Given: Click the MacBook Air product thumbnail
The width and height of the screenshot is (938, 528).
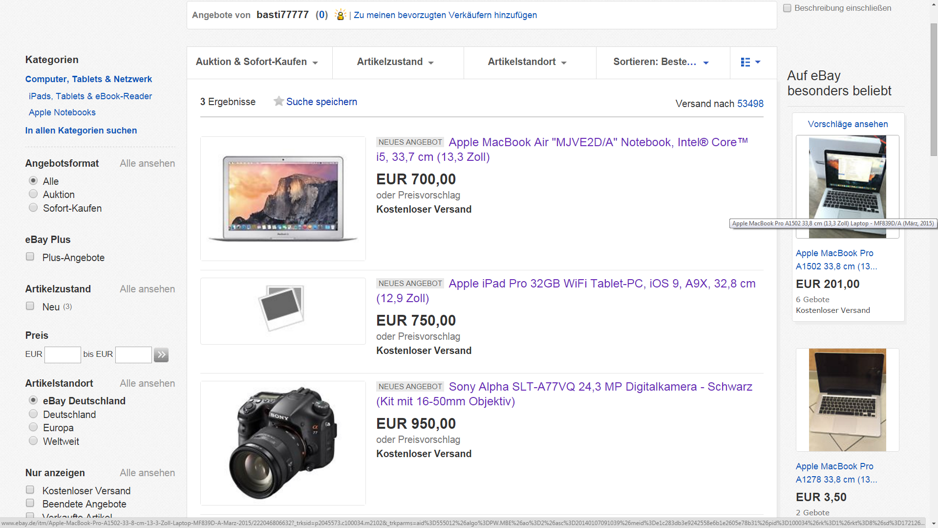Looking at the screenshot, I should pyautogui.click(x=283, y=198).
